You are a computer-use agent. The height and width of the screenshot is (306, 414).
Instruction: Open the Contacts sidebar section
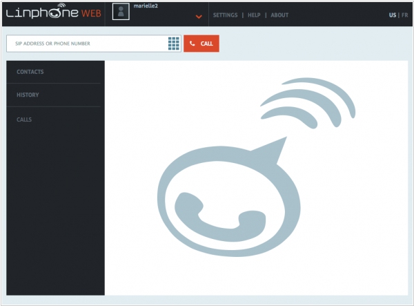pos(30,72)
